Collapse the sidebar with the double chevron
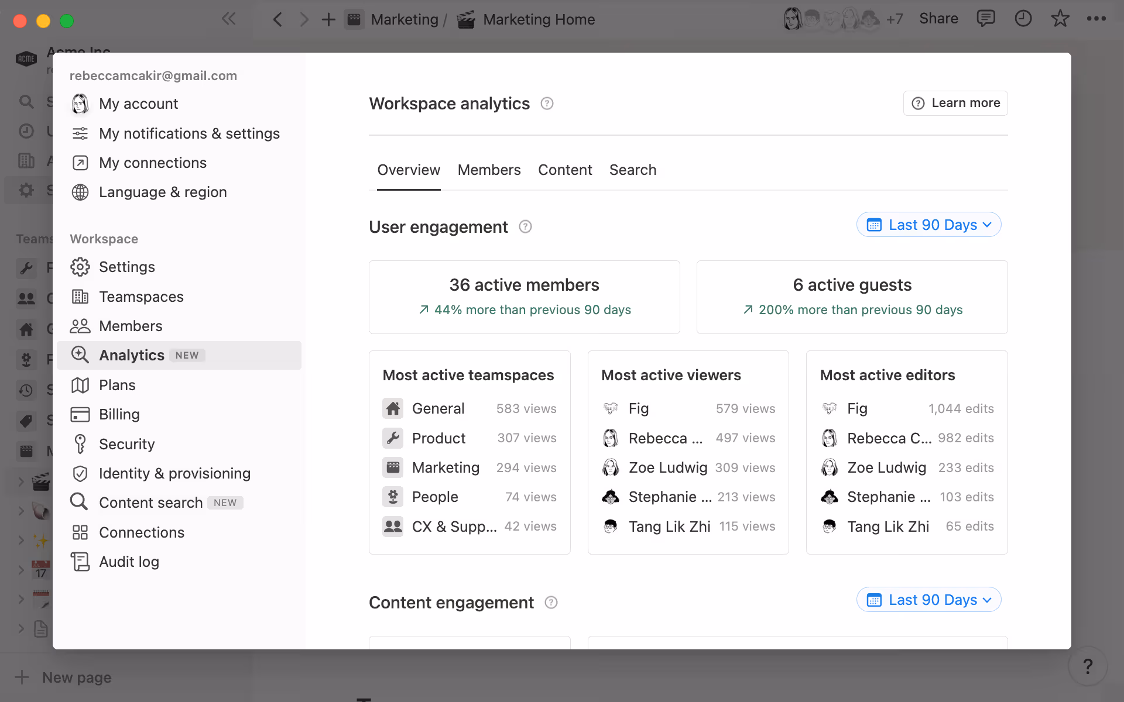Screen dimensions: 1124x702 [229, 19]
